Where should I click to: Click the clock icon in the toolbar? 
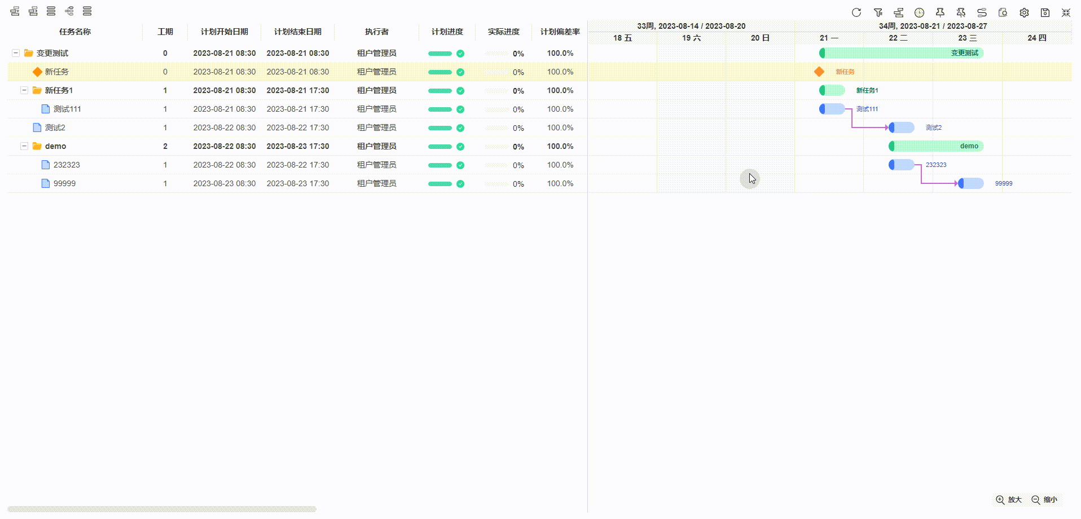919,12
